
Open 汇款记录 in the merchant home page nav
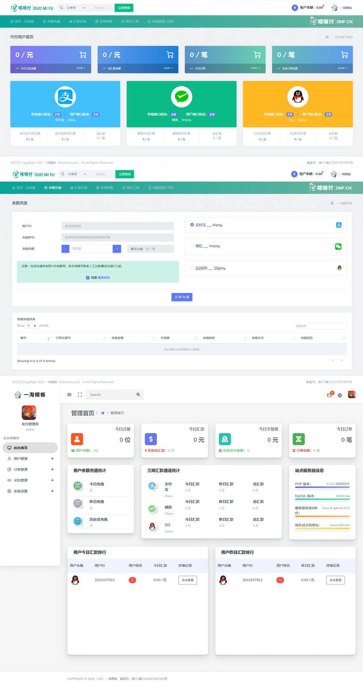coord(77,21)
